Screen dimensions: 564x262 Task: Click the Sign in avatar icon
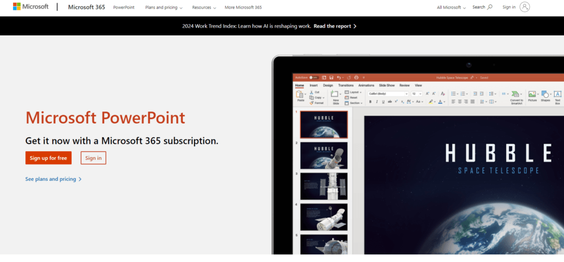(524, 7)
